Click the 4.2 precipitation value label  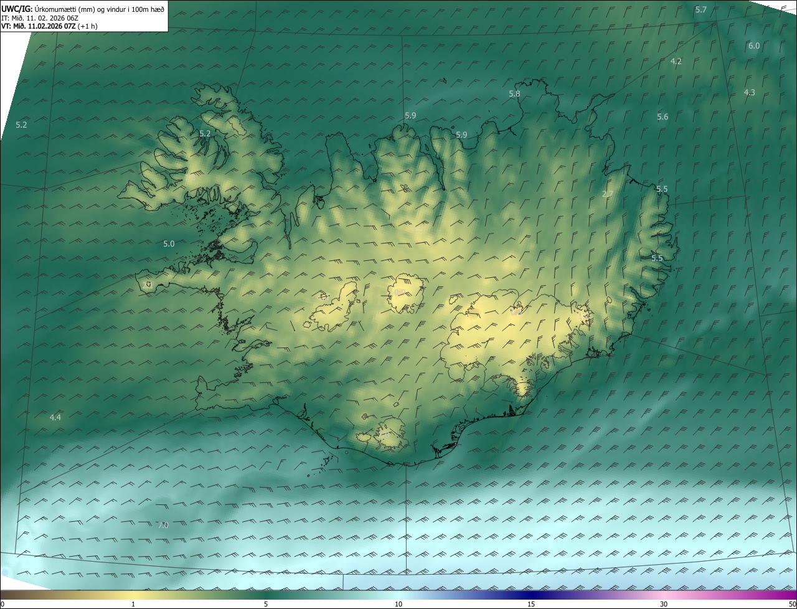(676, 61)
